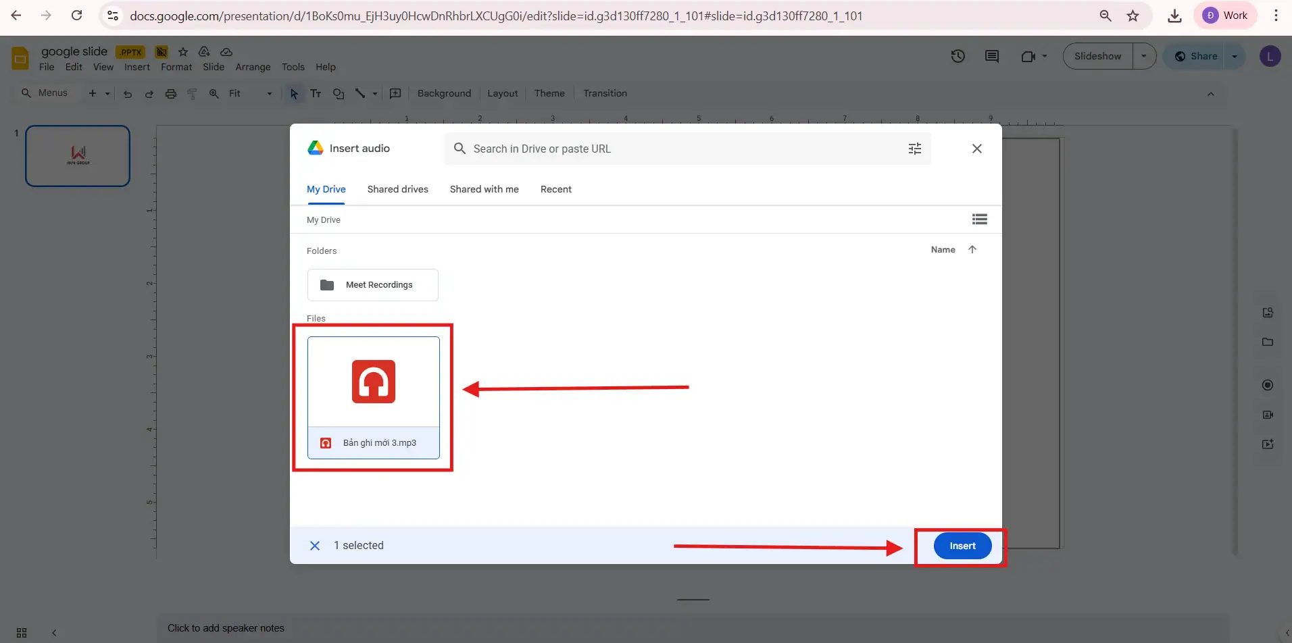
Task: Reverse sort direction arrow by Name
Action: [x=972, y=250]
